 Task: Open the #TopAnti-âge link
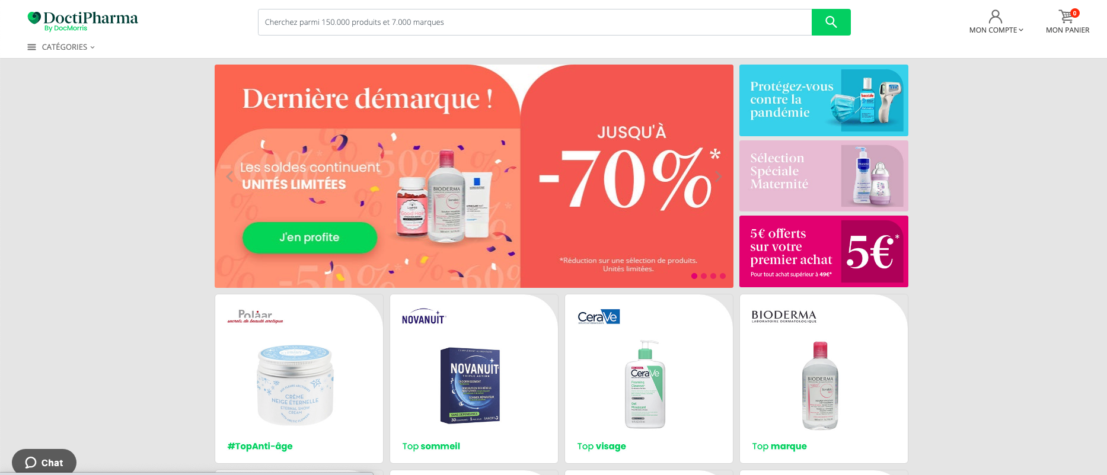click(260, 446)
